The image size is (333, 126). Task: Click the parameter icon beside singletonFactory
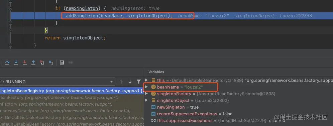(x=153, y=94)
